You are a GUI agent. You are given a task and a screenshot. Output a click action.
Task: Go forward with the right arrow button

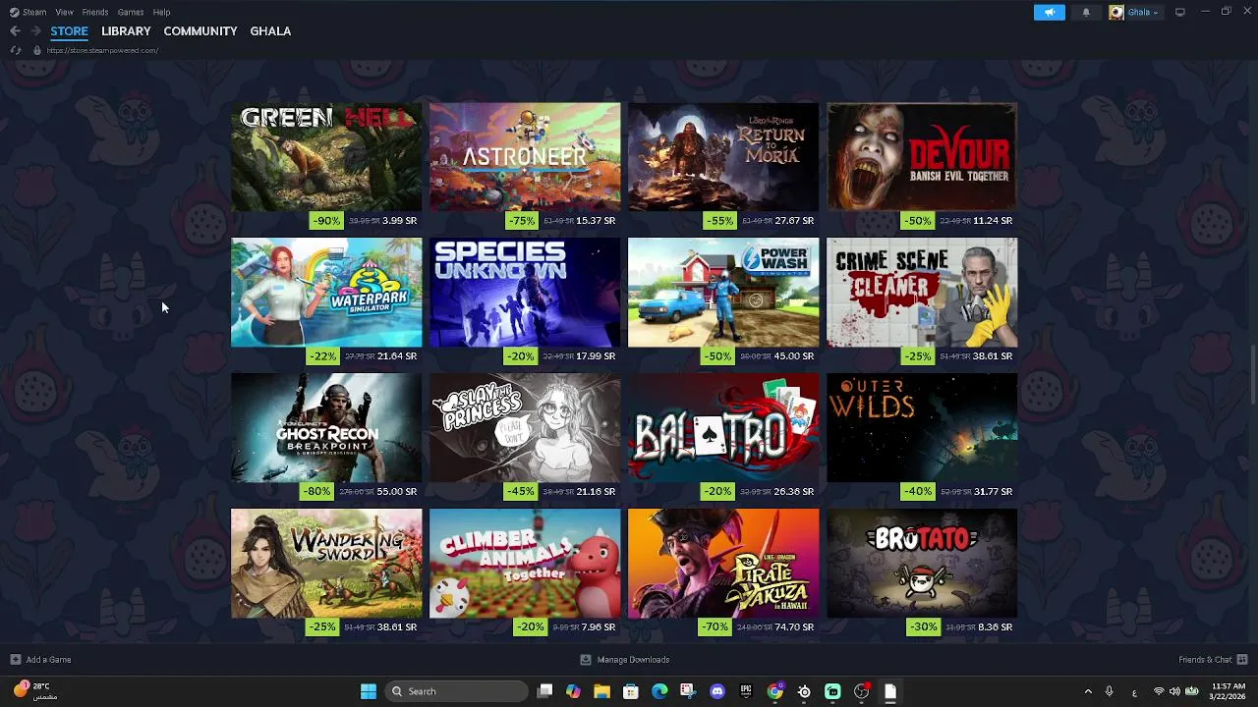click(x=35, y=31)
